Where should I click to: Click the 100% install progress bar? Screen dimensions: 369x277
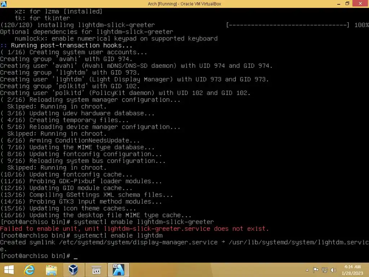[x=288, y=25]
